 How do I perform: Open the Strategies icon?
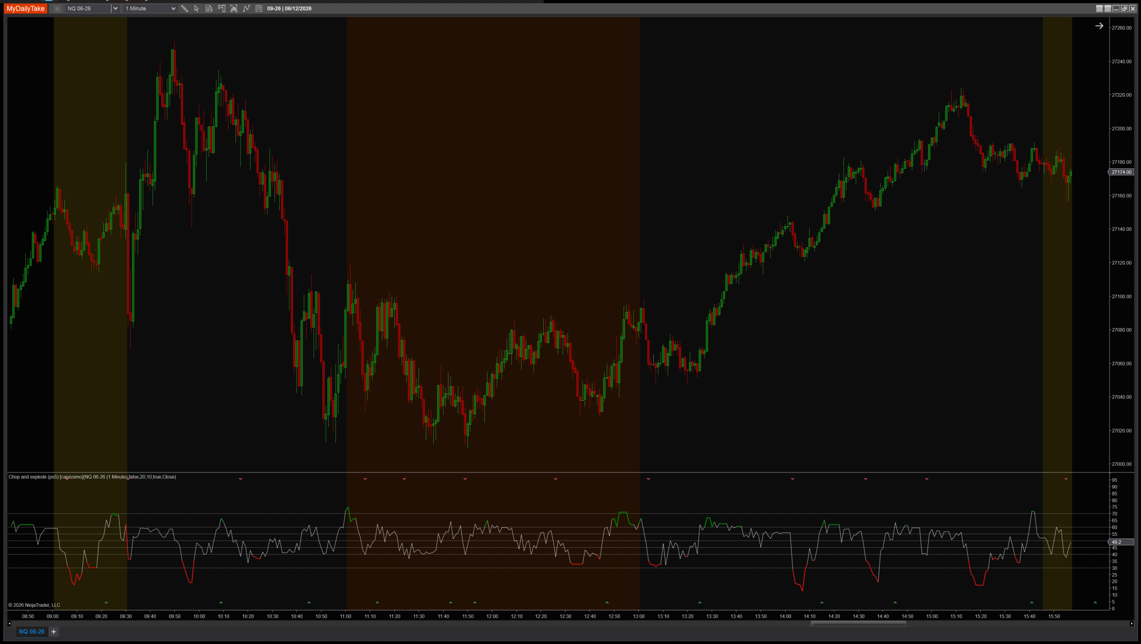259,8
